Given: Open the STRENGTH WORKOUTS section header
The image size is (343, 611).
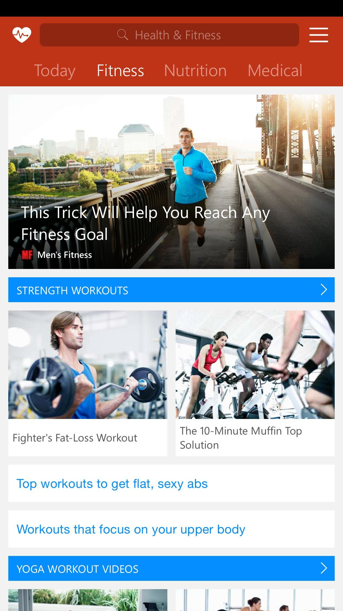Looking at the screenshot, I should 171,290.
